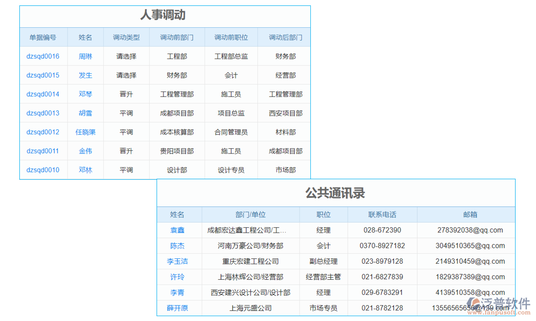
Task: Open 请选择 transfer type dropdown for 发生
Action: point(127,75)
